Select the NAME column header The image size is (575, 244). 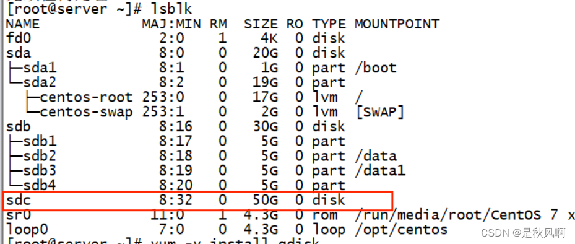[23, 24]
